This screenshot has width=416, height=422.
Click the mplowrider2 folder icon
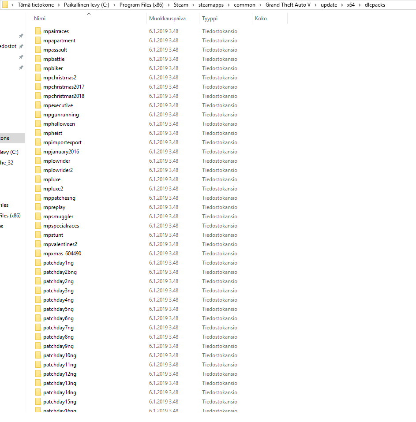tap(38, 170)
